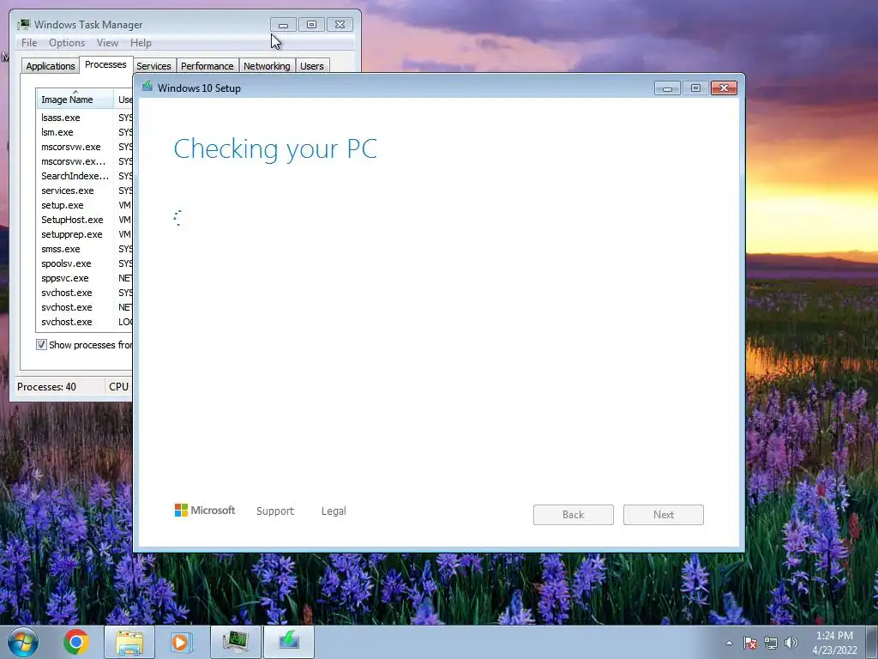
Task: Open the network status tray icon
Action: (771, 644)
